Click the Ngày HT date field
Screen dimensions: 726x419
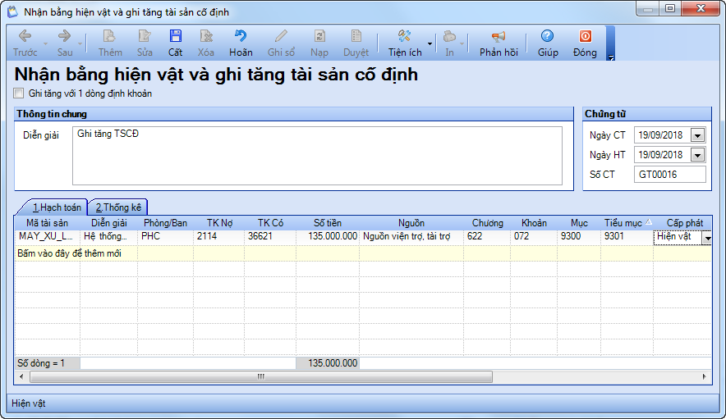click(x=663, y=155)
